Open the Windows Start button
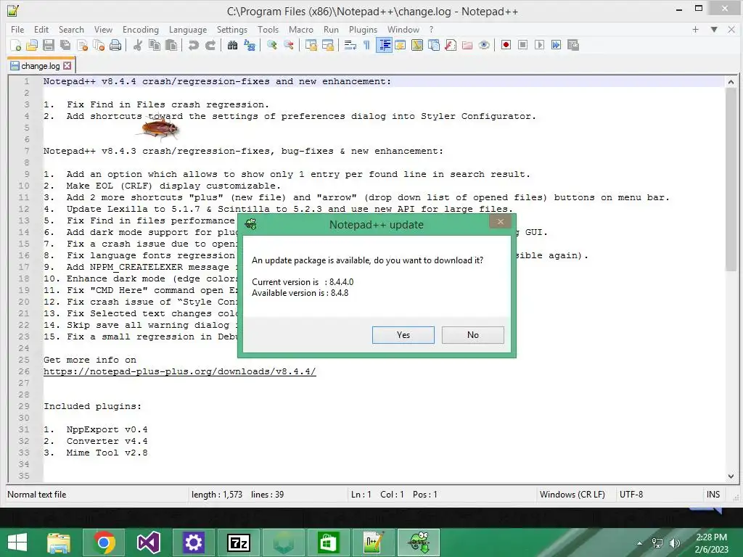This screenshot has width=743, height=557. pos(17,542)
